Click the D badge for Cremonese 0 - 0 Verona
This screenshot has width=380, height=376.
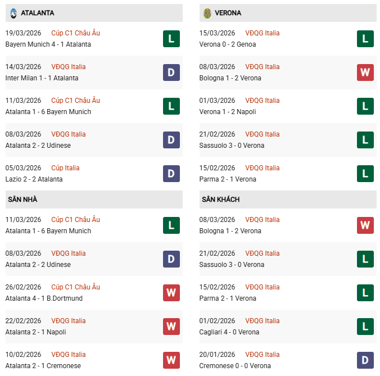coord(365,360)
